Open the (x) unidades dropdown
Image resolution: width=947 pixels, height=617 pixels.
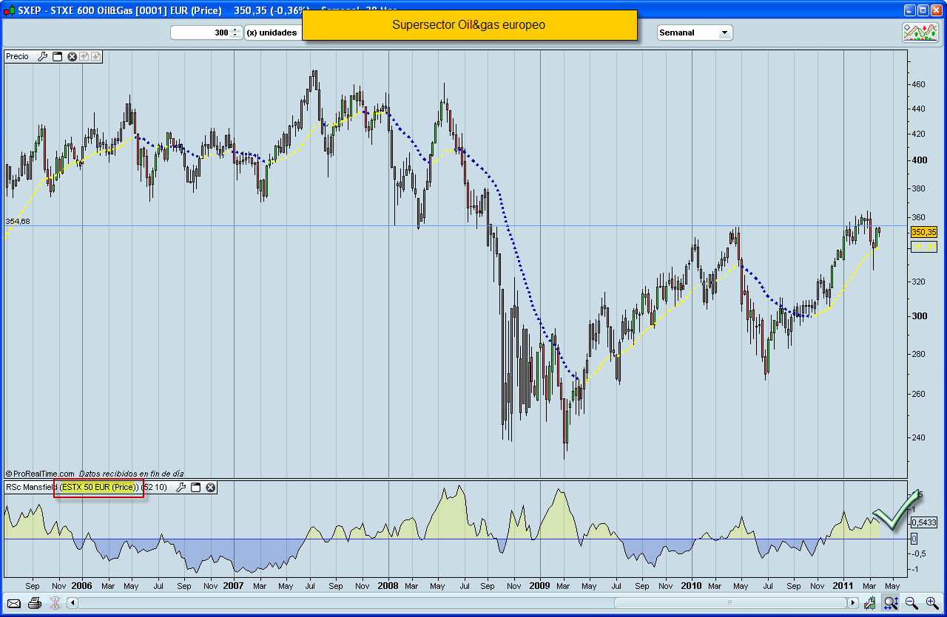pos(272,33)
